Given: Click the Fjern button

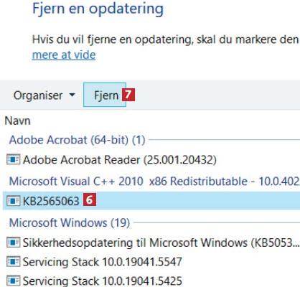Looking at the screenshot, I should coord(105,95).
